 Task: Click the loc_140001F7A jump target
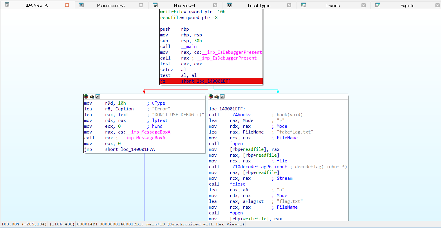pyautogui.click(x=138, y=149)
